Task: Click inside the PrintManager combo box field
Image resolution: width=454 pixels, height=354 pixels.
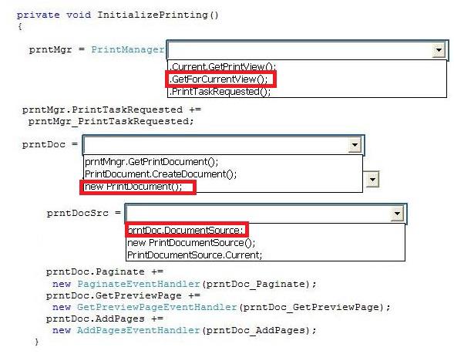Action: tap(300, 50)
